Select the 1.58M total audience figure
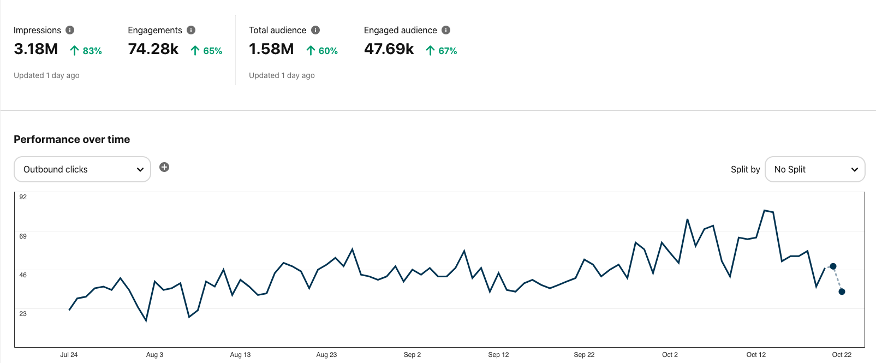 (x=271, y=49)
